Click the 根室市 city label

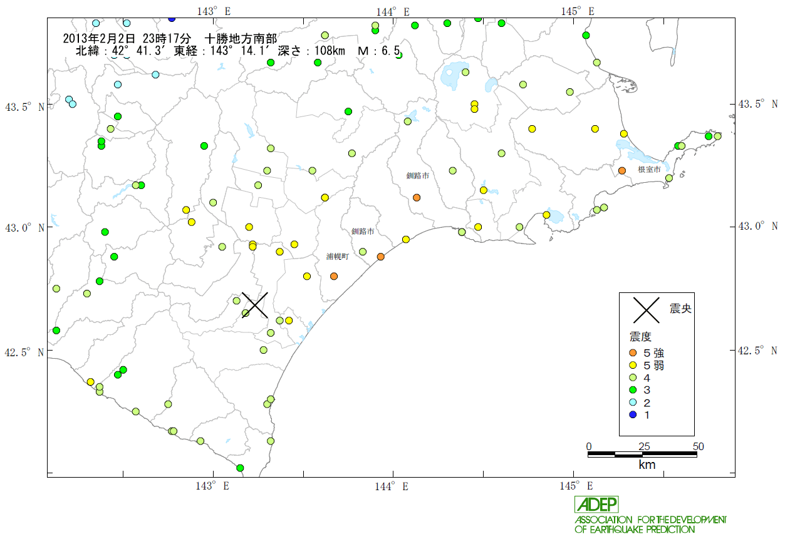coord(649,170)
